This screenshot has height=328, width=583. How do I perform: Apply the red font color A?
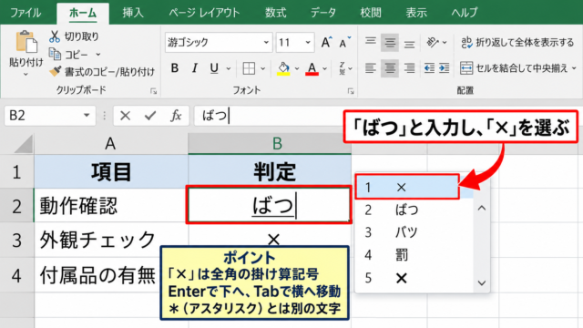(312, 69)
